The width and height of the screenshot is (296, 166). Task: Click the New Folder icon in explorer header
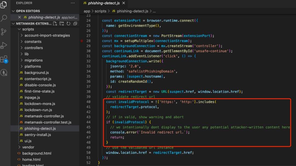tap(62, 24)
